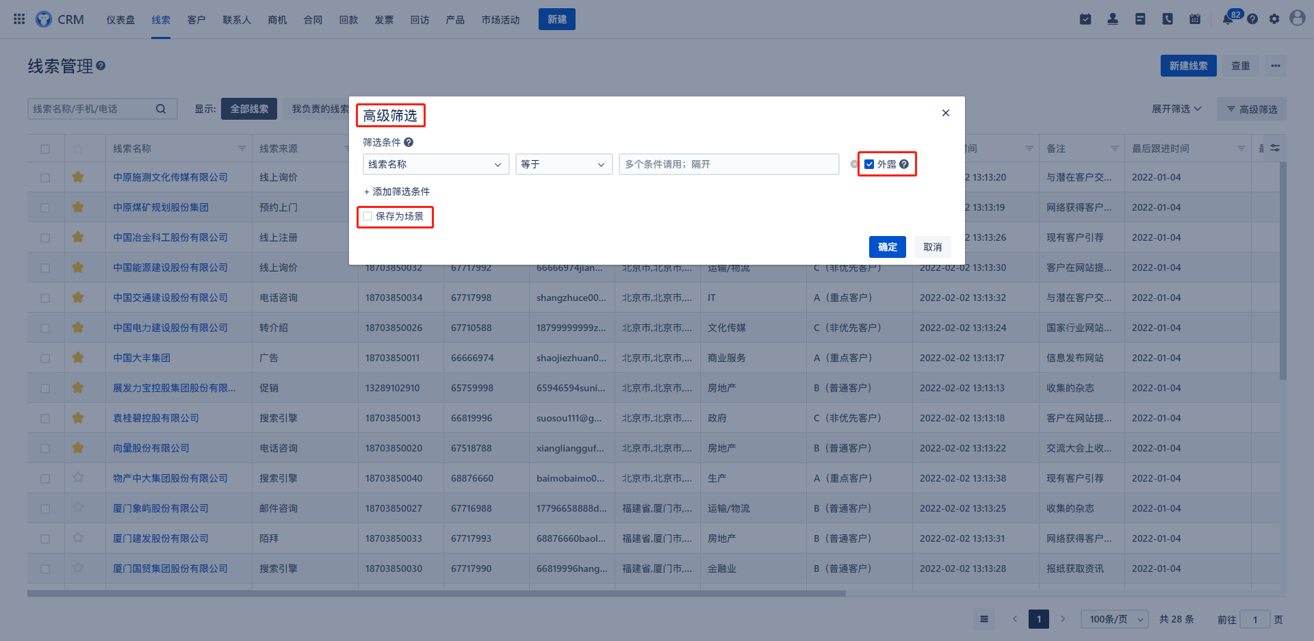Go to next page arrow
The width and height of the screenshot is (1314, 641).
pyautogui.click(x=1063, y=619)
